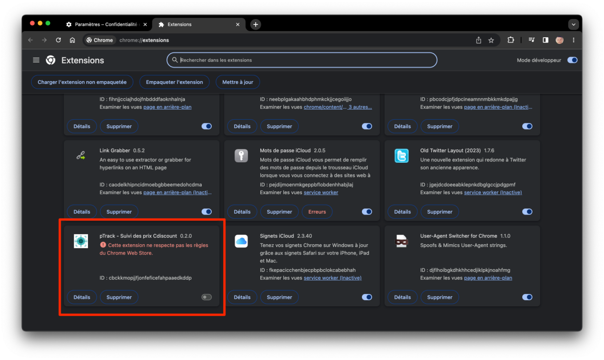Open the puzzle-piece Extensions toolbar menu
This screenshot has height=360, width=604.
tap(511, 40)
